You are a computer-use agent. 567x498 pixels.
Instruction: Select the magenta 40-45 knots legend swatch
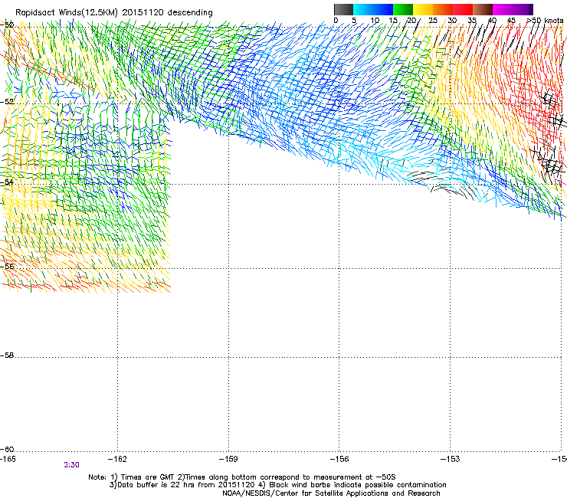pos(503,9)
